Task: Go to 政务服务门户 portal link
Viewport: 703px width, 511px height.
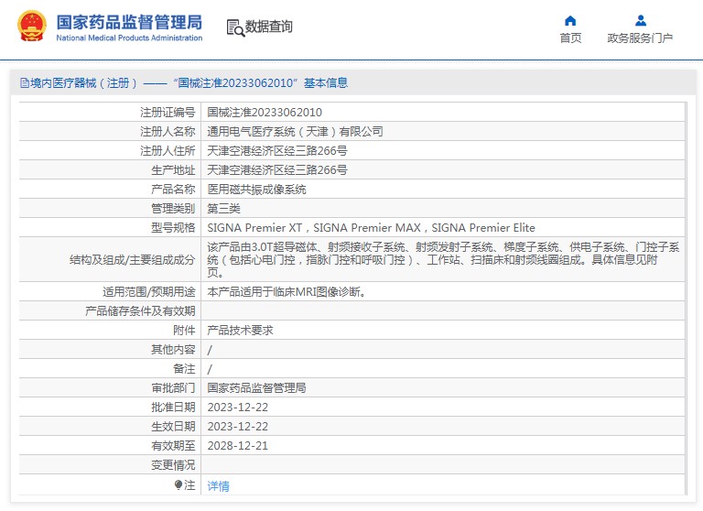Action: click(x=640, y=38)
